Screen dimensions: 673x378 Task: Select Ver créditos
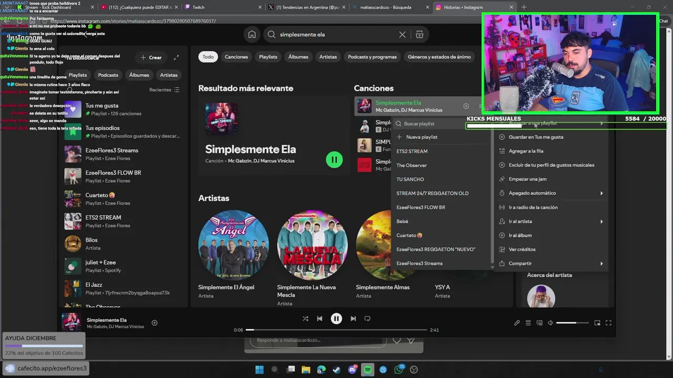(551, 249)
